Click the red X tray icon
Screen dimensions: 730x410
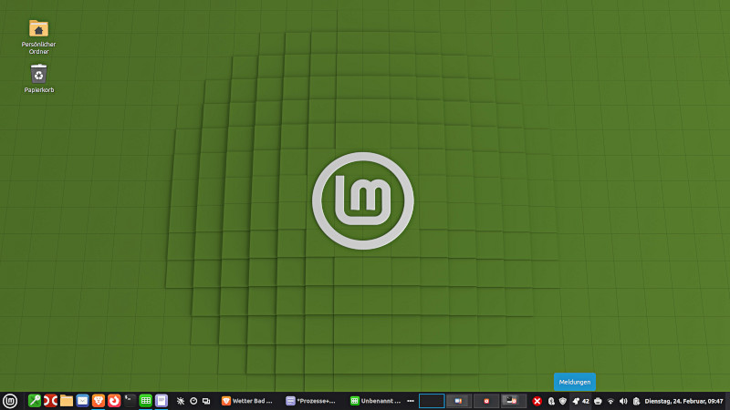[537, 401]
